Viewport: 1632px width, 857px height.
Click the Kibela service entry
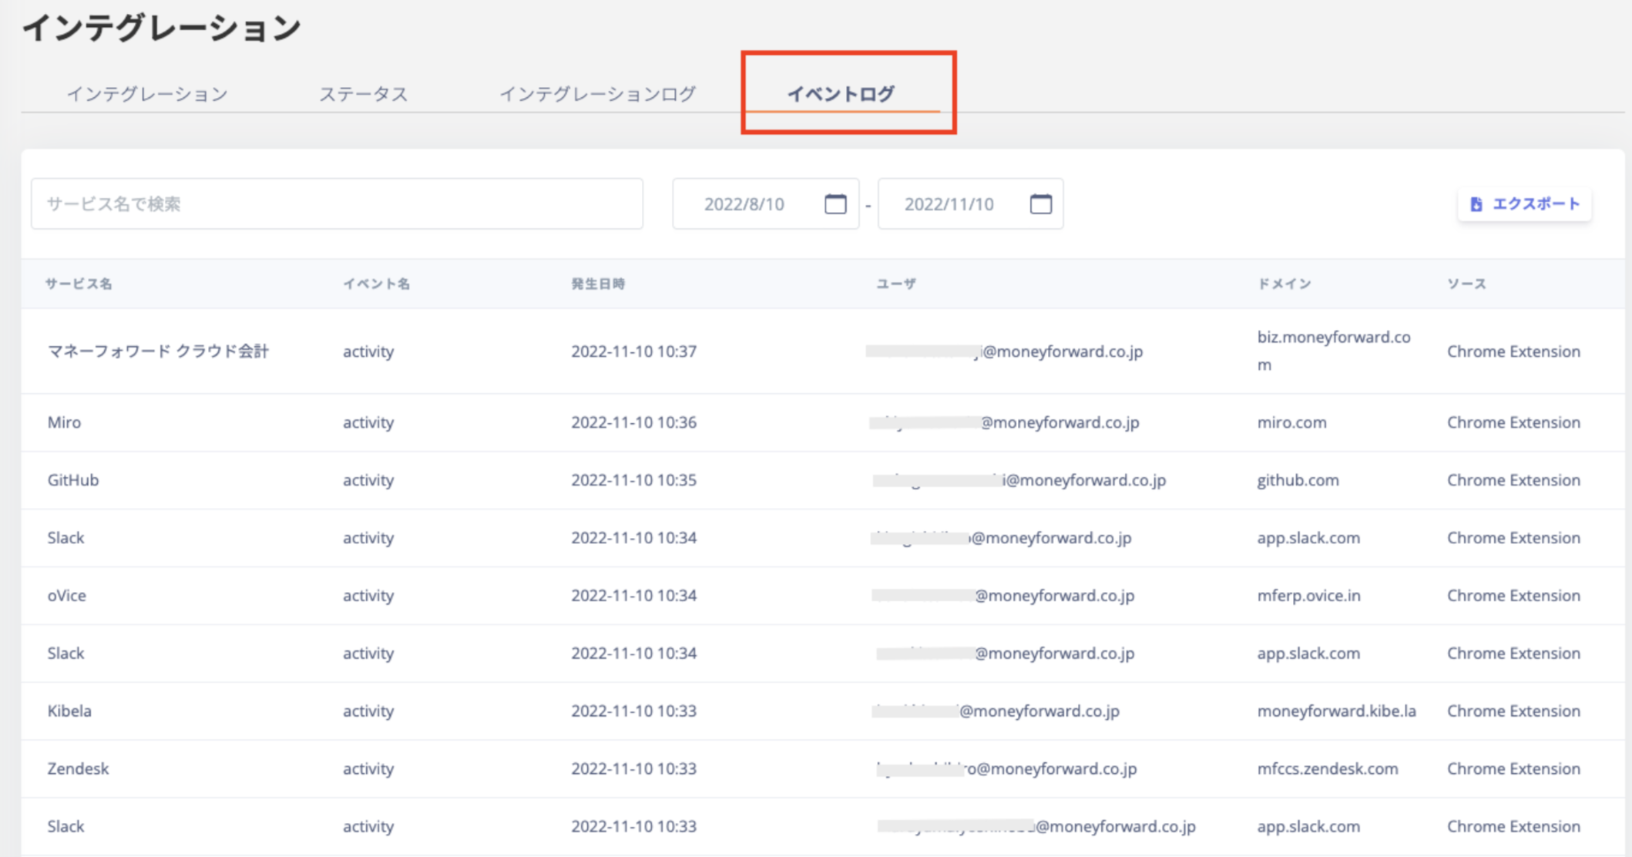69,711
